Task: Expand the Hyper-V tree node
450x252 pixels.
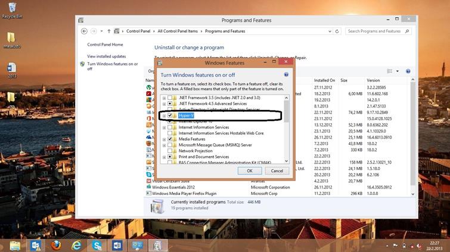Action: point(164,116)
